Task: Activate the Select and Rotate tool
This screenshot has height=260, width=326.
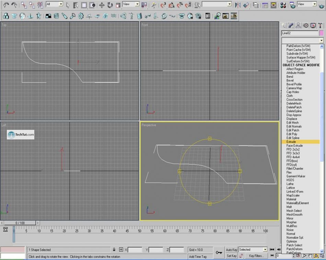Action: tap(110, 5)
